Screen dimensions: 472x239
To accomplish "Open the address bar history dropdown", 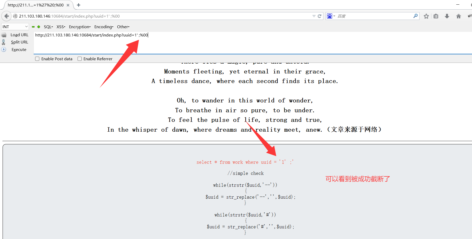I will [314, 16].
